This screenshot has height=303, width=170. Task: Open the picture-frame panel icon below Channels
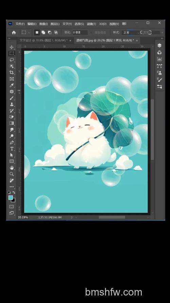(159, 59)
